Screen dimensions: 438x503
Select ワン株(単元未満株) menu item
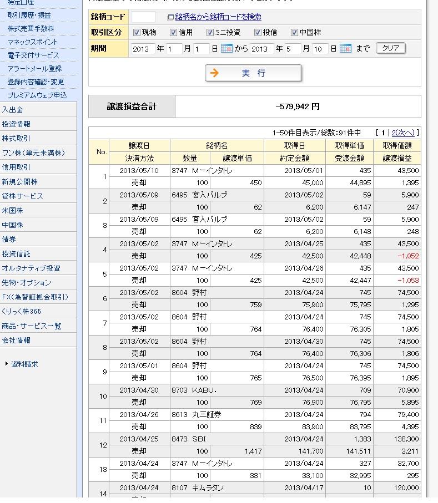pos(38,153)
